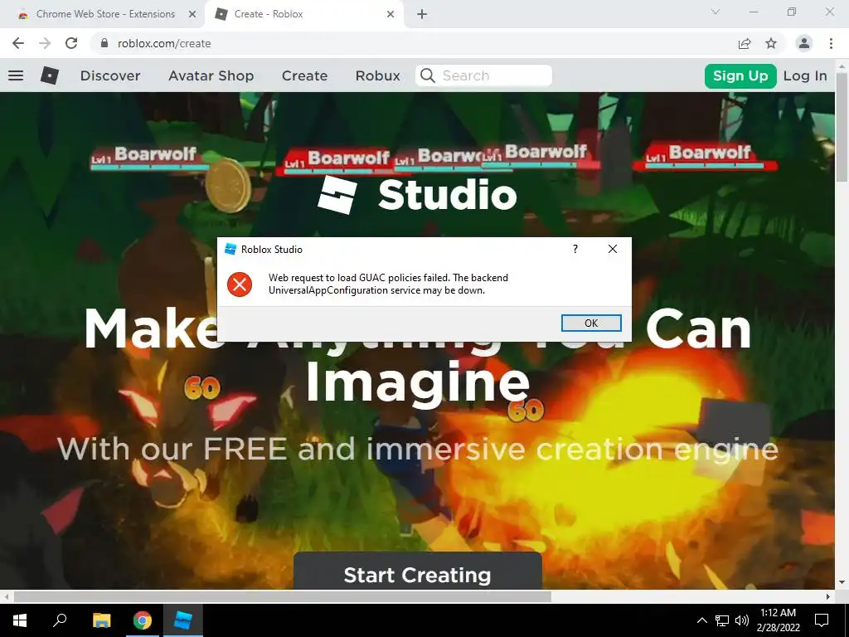
Task: Open the Robux nav item
Action: 377,75
